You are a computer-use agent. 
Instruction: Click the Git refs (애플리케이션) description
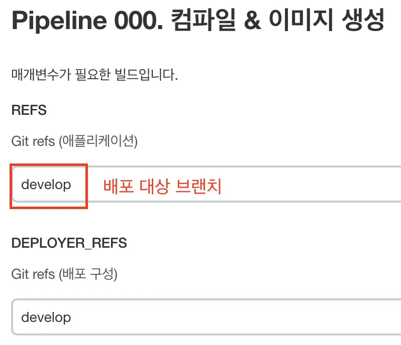[x=74, y=141]
